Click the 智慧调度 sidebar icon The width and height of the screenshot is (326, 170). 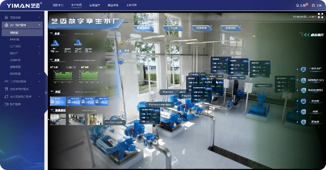[6, 17]
